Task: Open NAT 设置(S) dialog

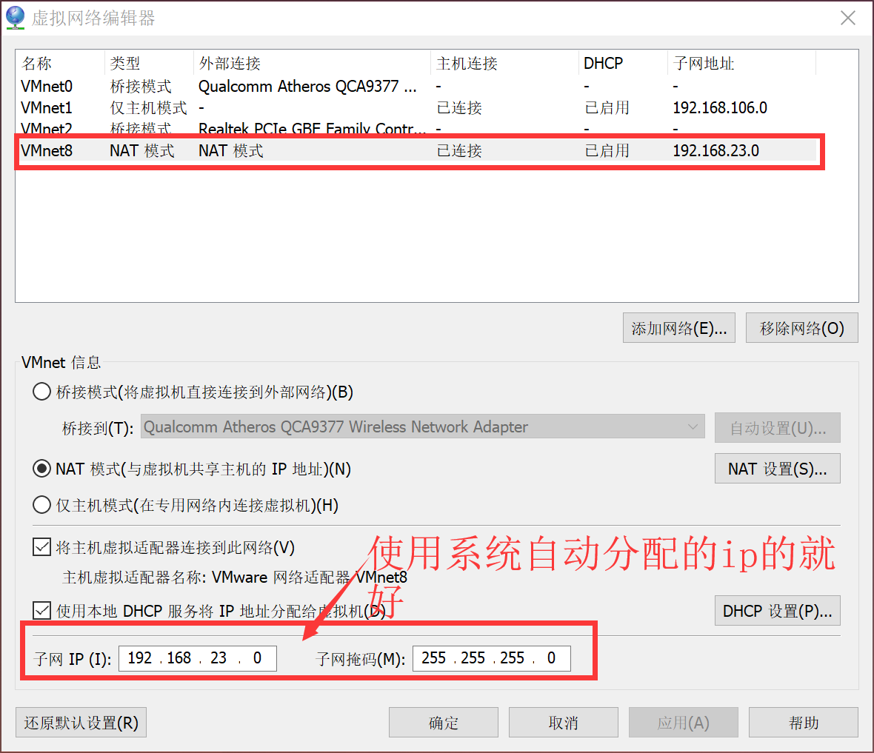Action: 777,468
